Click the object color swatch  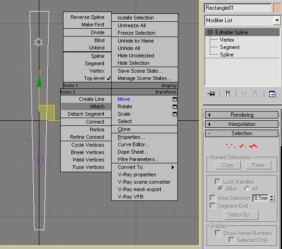(277, 8)
